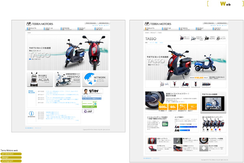Open PRODUCTS menu in right TASSO page mockup

(150, 28)
